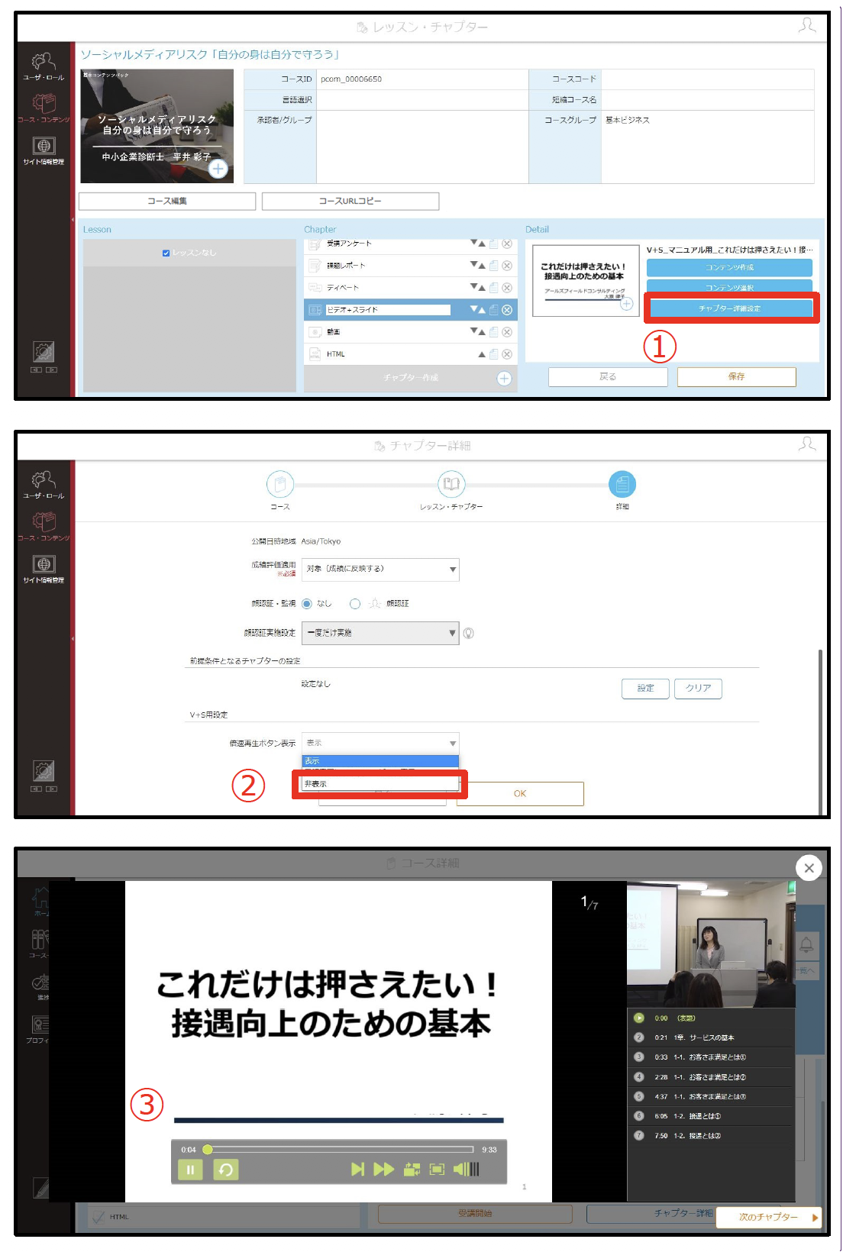Select the 詳細 step icon
This screenshot has height=1252, width=843.
622,484
